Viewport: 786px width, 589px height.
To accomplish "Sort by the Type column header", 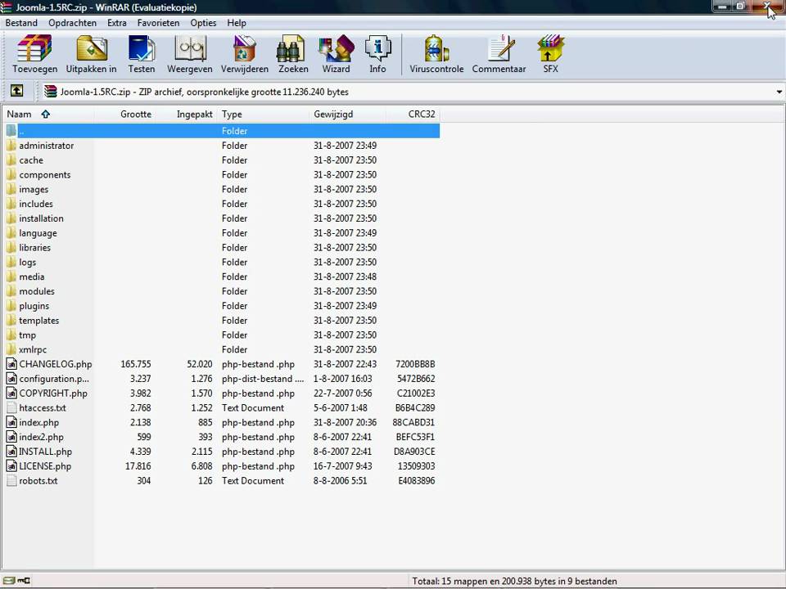I will (x=263, y=115).
